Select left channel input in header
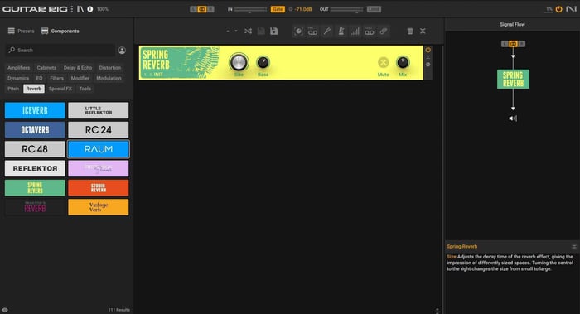This screenshot has width=580, height=314. 193,9
